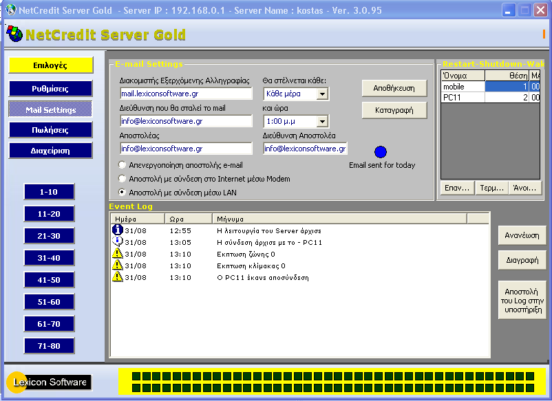Image resolution: width=552 pixels, height=401 pixels.
Task: Open 'Πωλήσεις' section
Action: point(51,130)
